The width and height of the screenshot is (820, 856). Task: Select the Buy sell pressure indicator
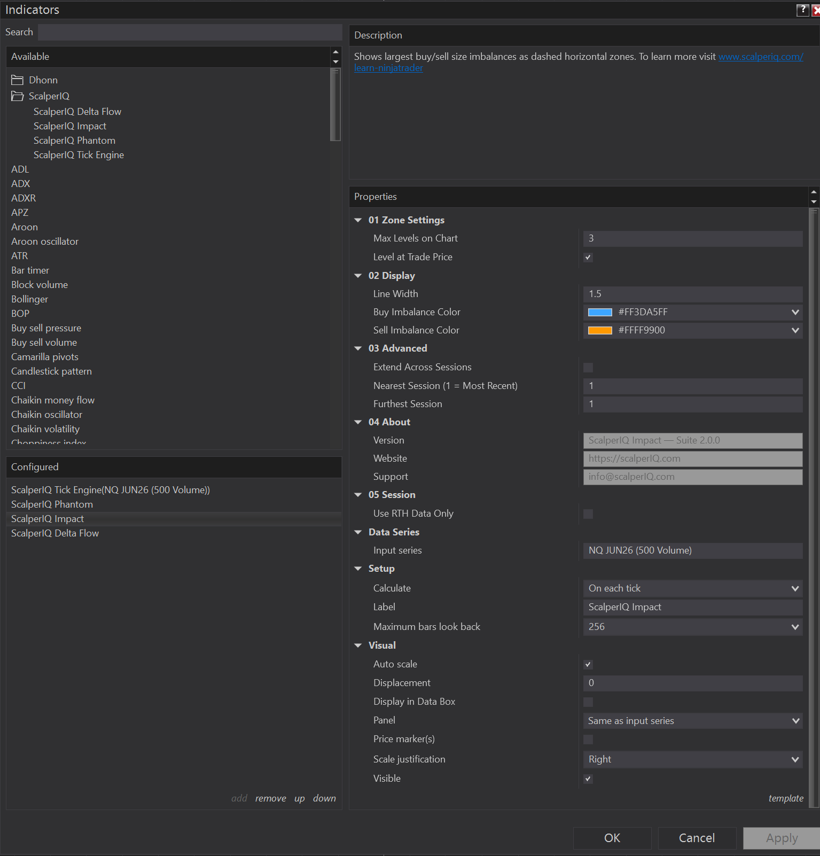click(x=46, y=328)
